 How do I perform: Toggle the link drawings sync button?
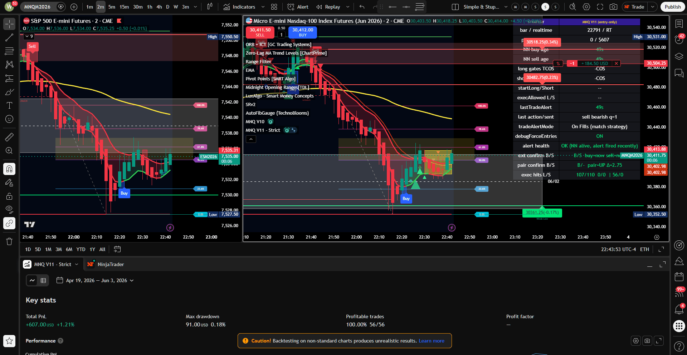[9, 223]
